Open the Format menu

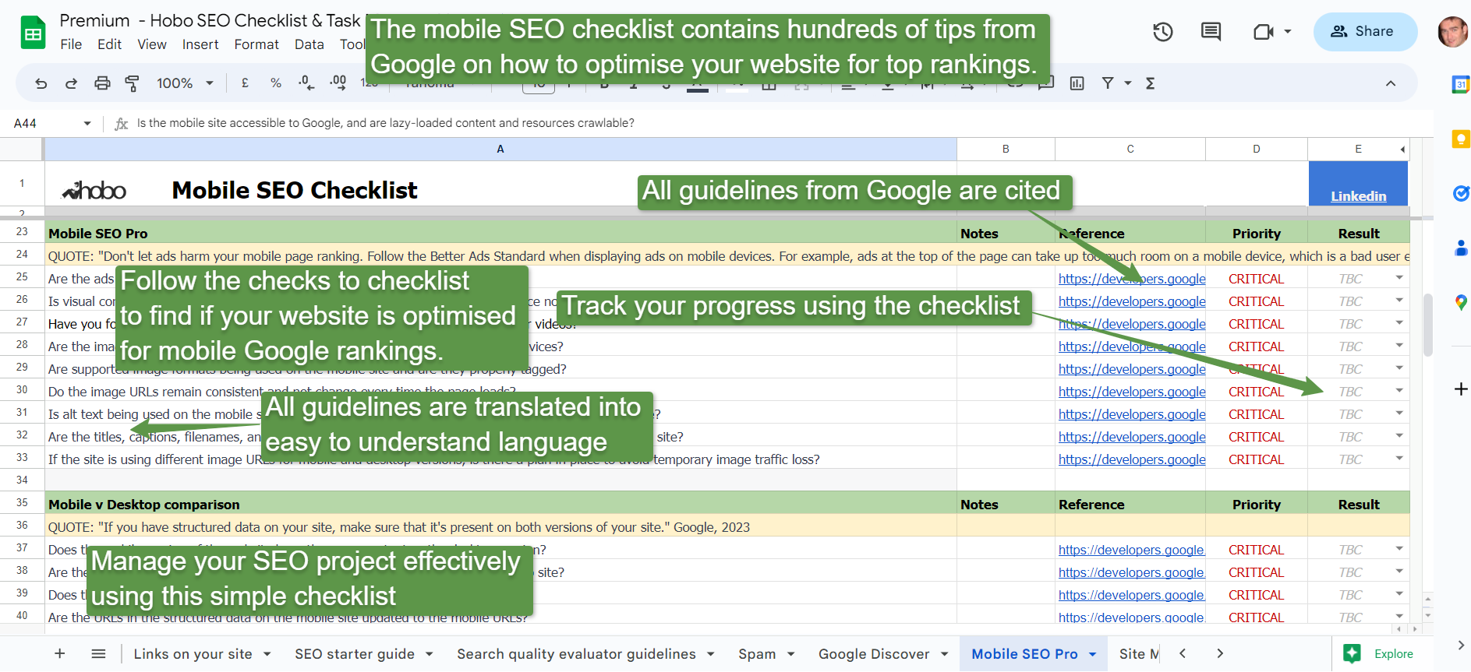click(x=256, y=44)
